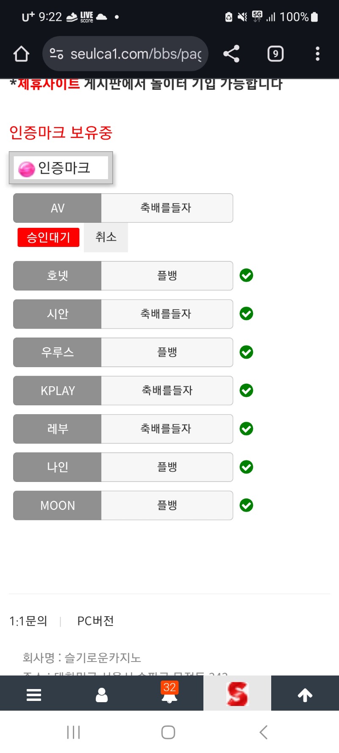Open the hamburger menu in bottom bar
Viewport: 339px width, 753px height.
pos(34,695)
